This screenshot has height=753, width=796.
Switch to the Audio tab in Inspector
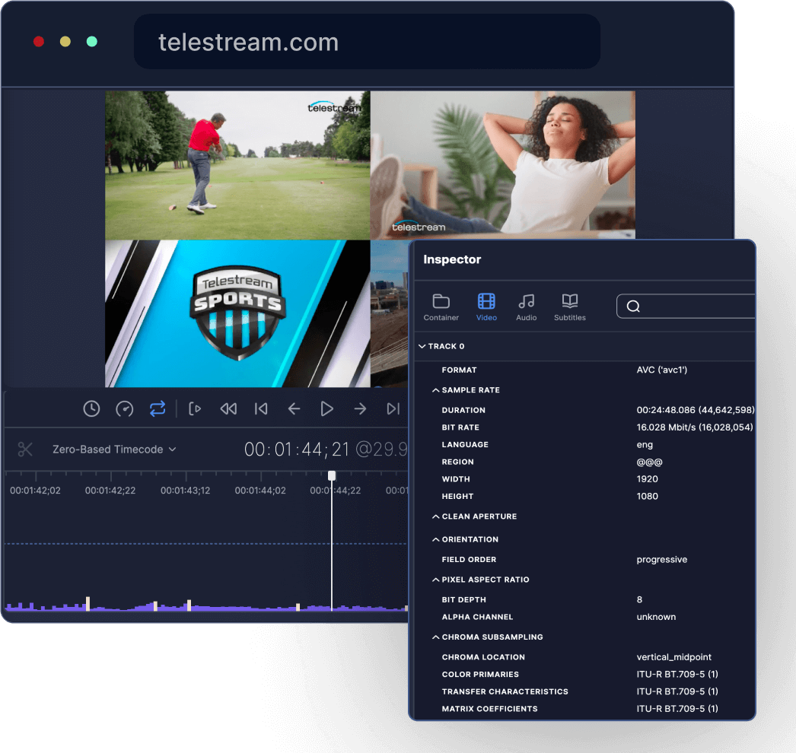pos(527,307)
